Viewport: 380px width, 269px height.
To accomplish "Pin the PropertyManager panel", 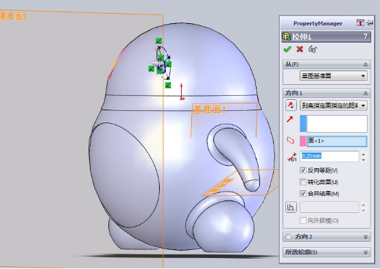I will pyautogui.click(x=370, y=23).
